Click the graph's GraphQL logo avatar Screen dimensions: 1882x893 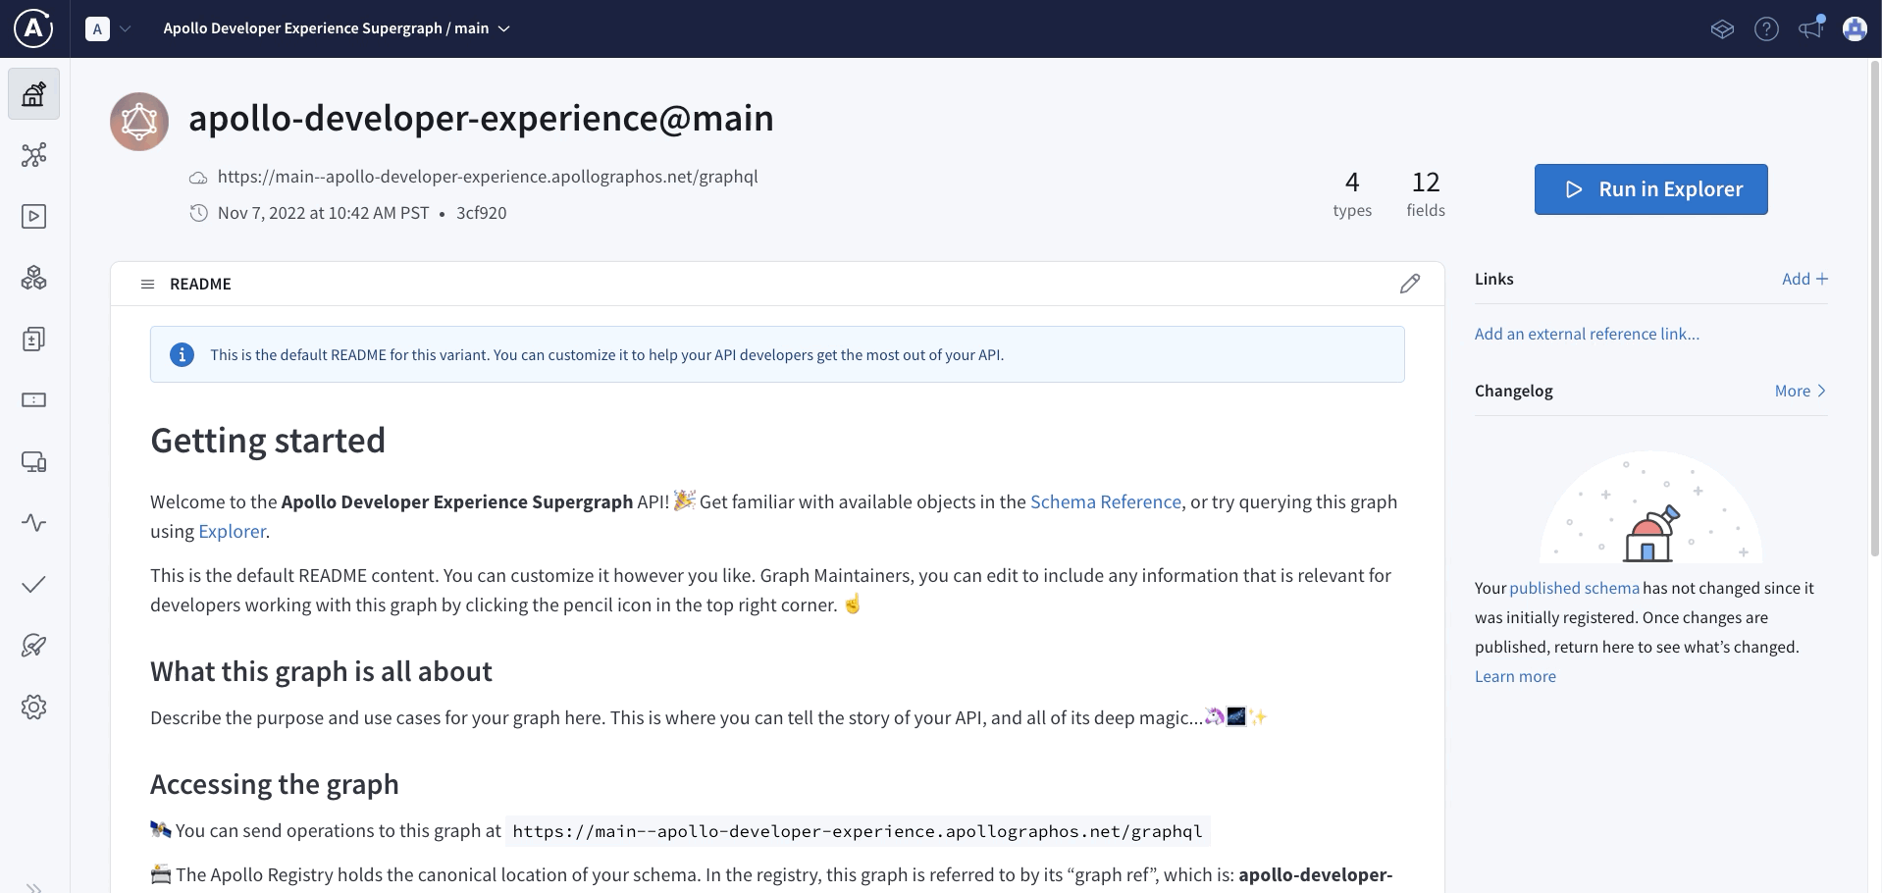pyautogui.click(x=139, y=122)
